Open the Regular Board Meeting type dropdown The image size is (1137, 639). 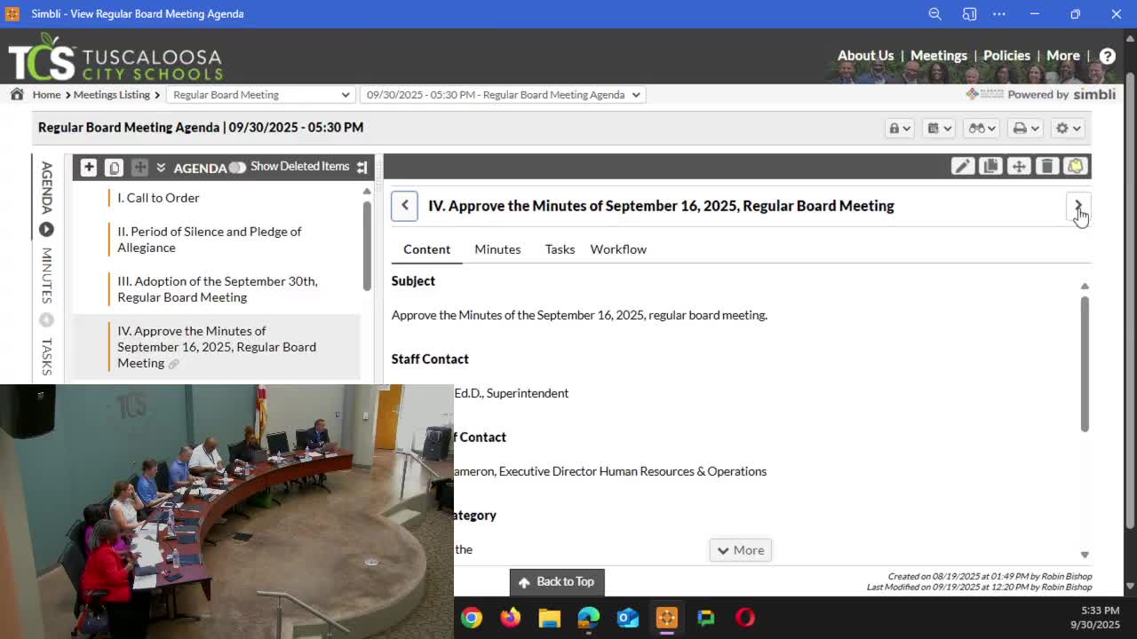(260, 94)
